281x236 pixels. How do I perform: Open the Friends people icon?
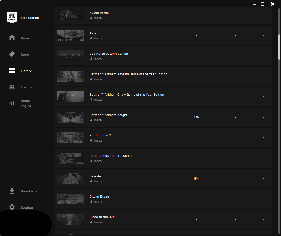(12, 87)
